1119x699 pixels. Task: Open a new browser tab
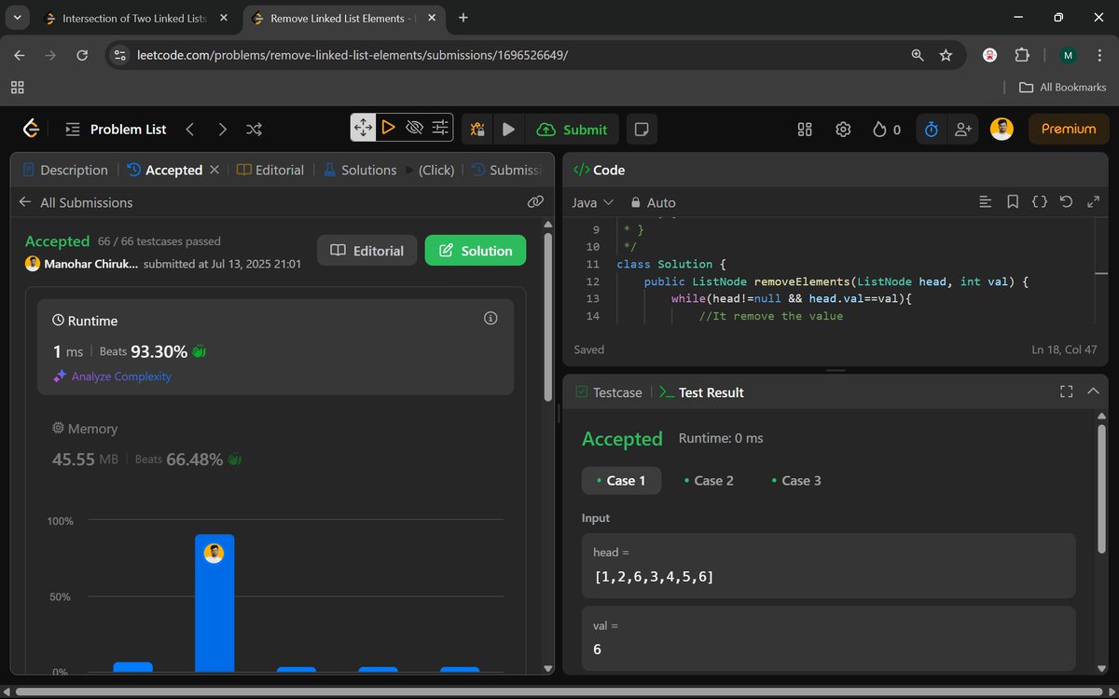point(463,18)
